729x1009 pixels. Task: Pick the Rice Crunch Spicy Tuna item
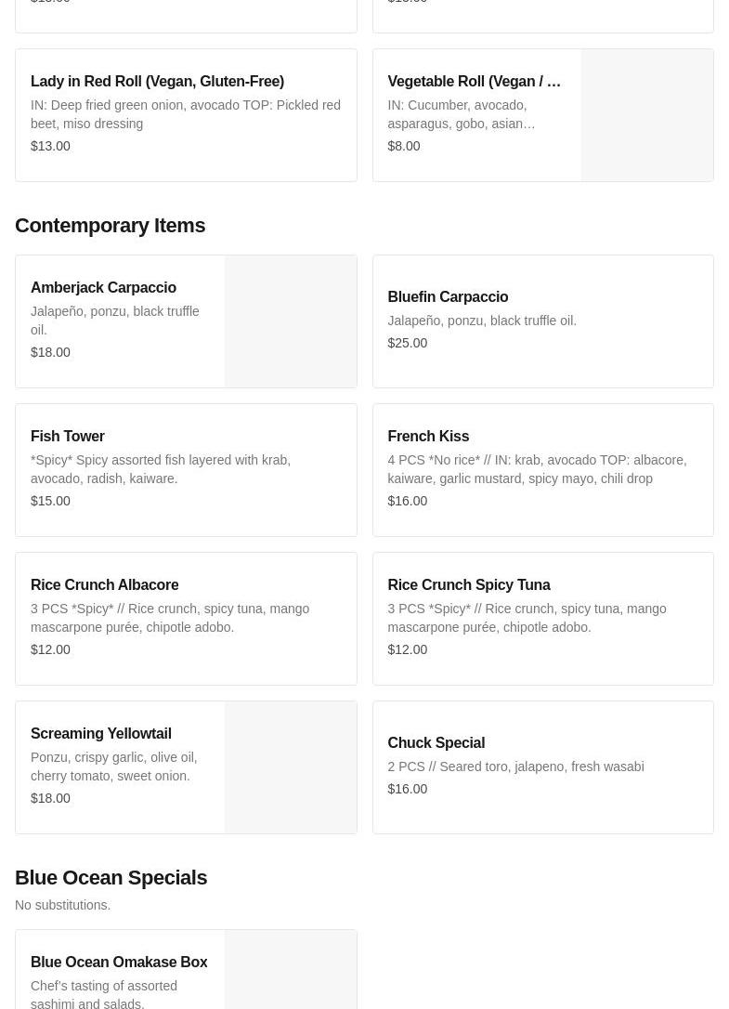click(469, 585)
